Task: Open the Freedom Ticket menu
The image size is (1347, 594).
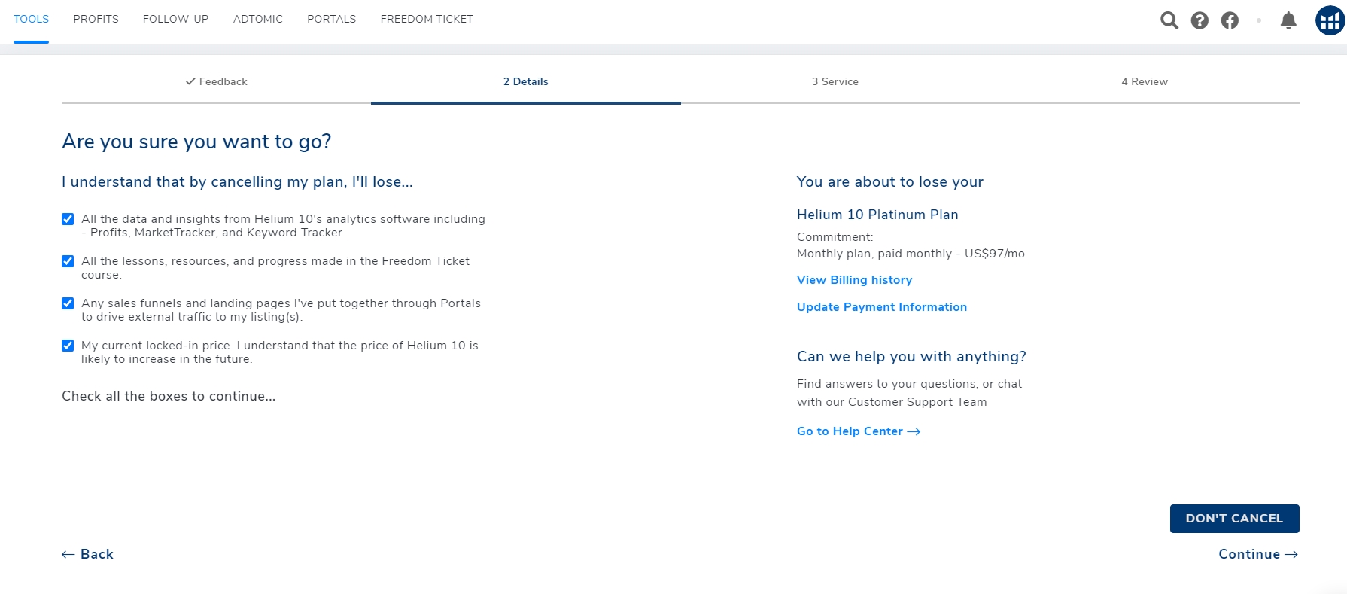Action: point(427,19)
